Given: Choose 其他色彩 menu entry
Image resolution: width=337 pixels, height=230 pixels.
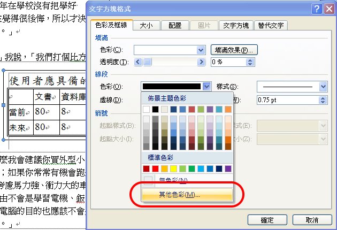Looking at the screenshot, I should click(187, 195).
